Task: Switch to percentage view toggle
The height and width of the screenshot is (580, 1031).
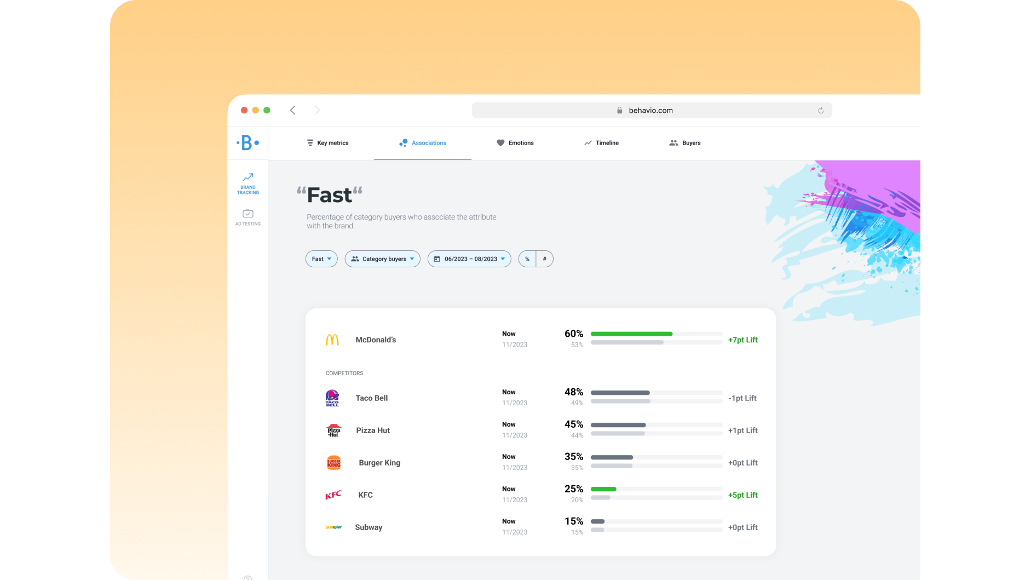Action: coord(527,259)
